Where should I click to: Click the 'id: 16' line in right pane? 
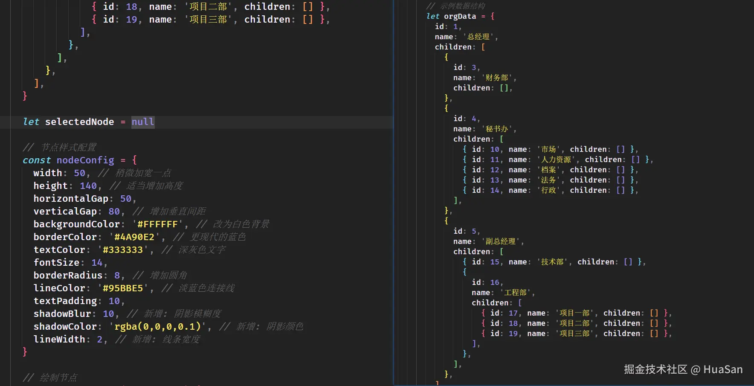(487, 282)
